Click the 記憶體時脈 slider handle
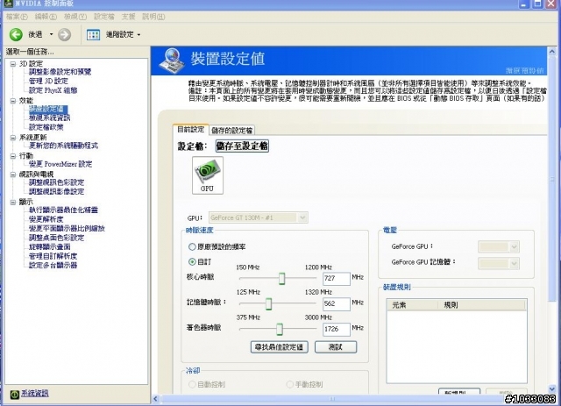Image resolution: width=561 pixels, height=406 pixels. 269,303
